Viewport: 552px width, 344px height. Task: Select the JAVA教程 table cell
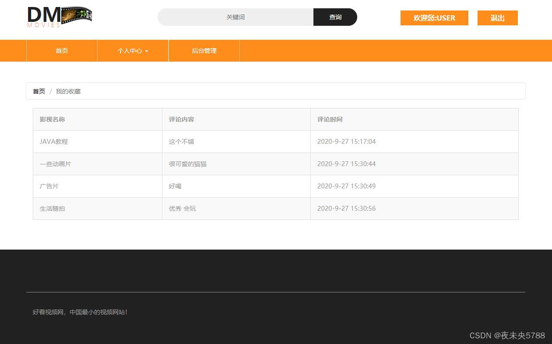98,142
